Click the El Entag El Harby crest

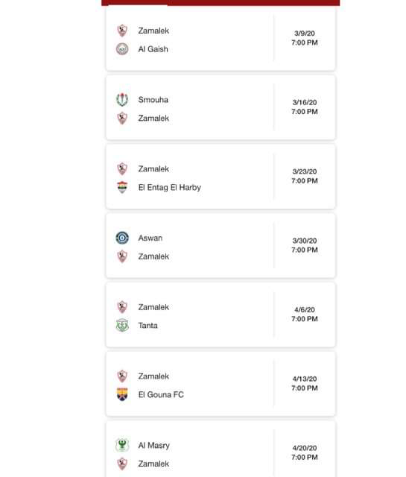122,187
